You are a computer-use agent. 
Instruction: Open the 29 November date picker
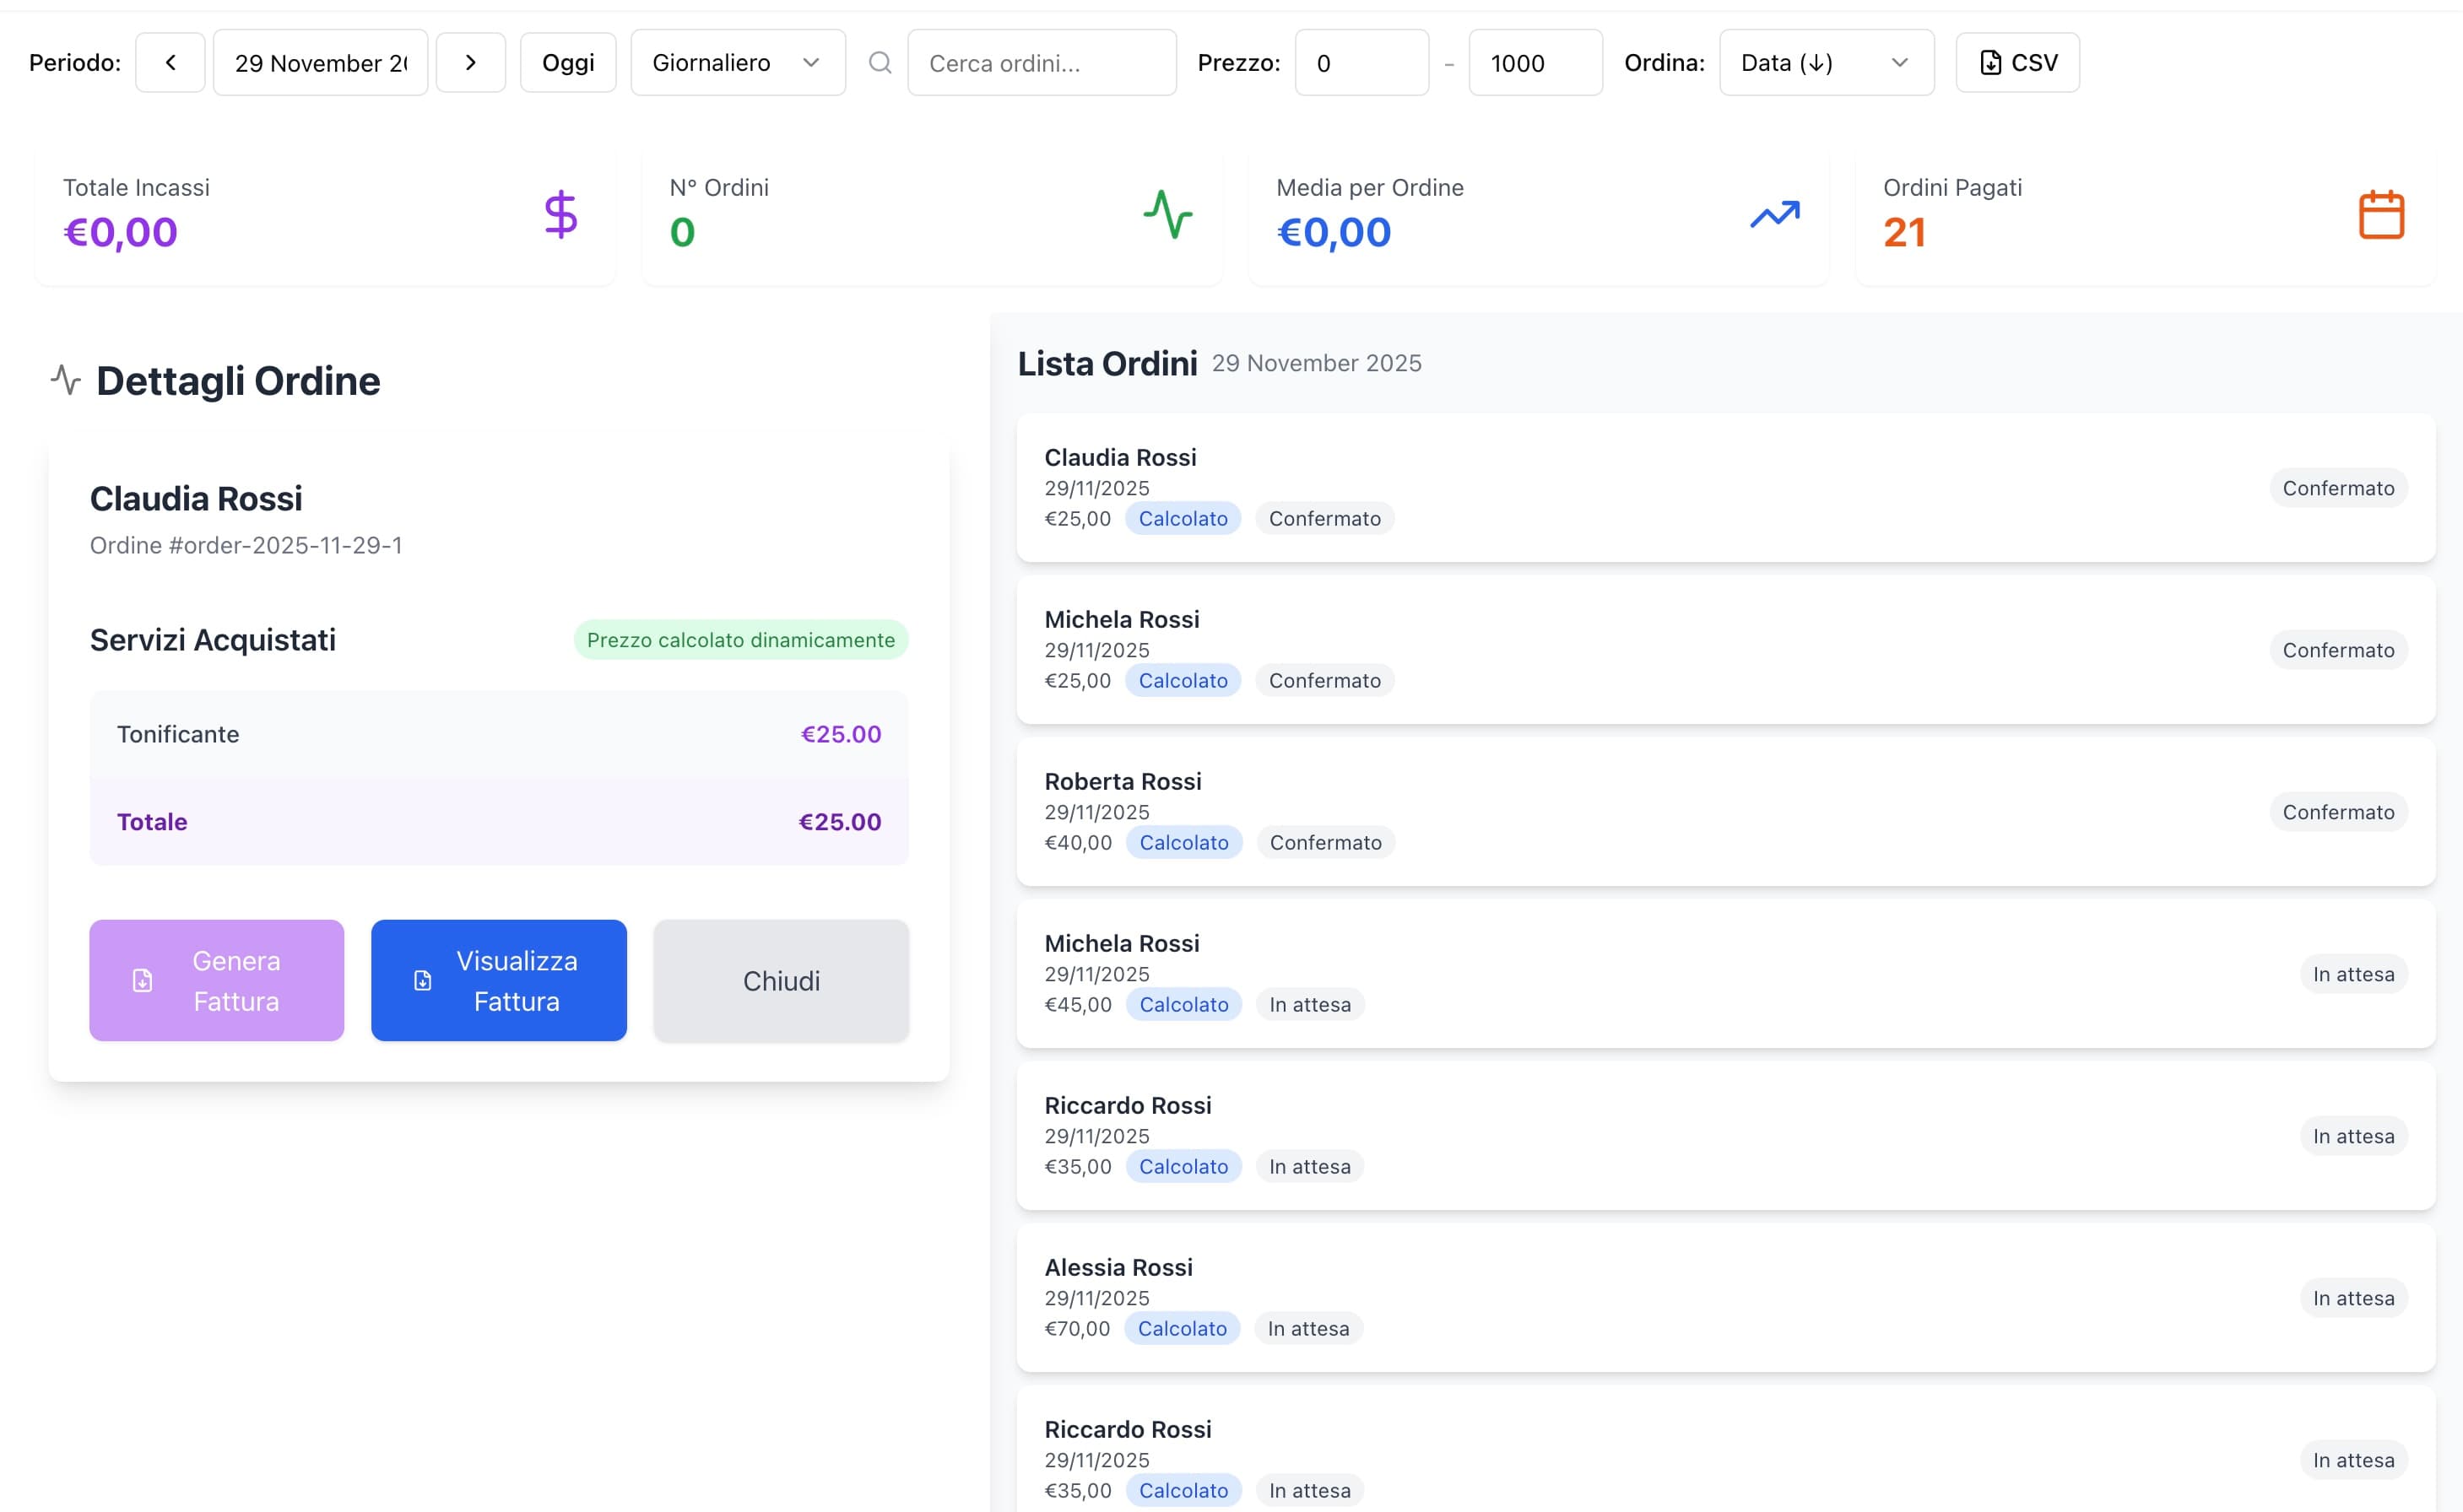tap(320, 63)
